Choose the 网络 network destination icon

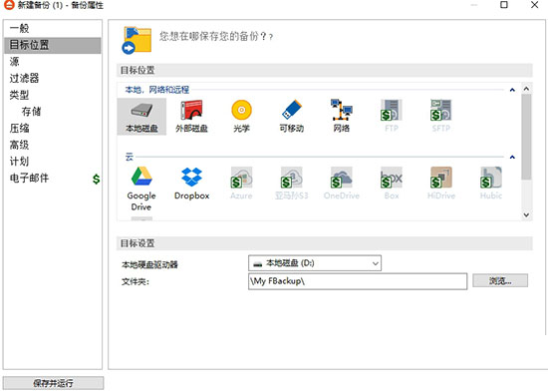342,117
